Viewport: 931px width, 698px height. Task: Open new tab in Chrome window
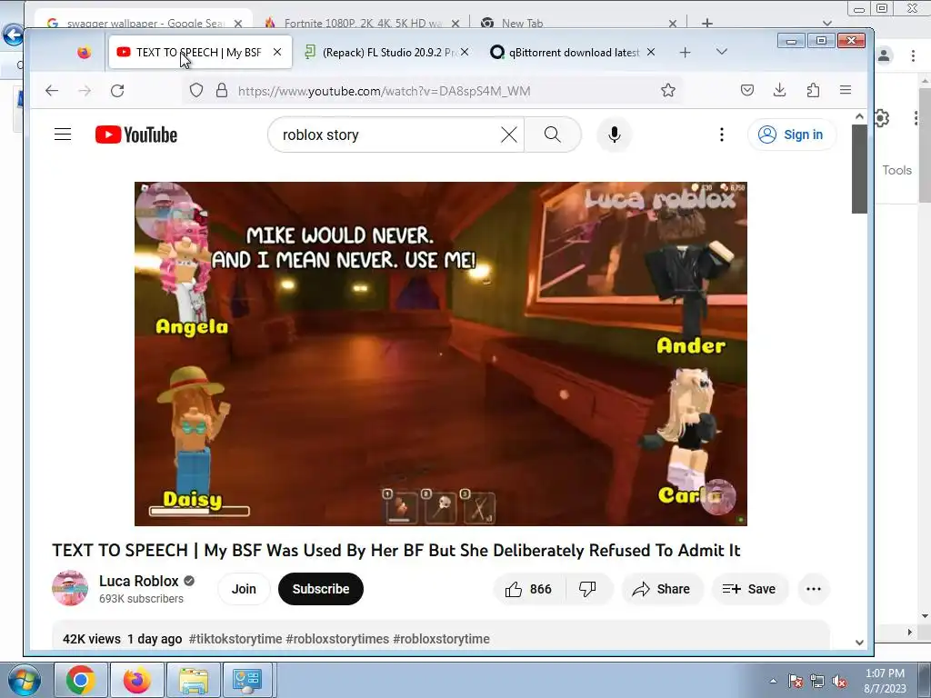click(707, 23)
